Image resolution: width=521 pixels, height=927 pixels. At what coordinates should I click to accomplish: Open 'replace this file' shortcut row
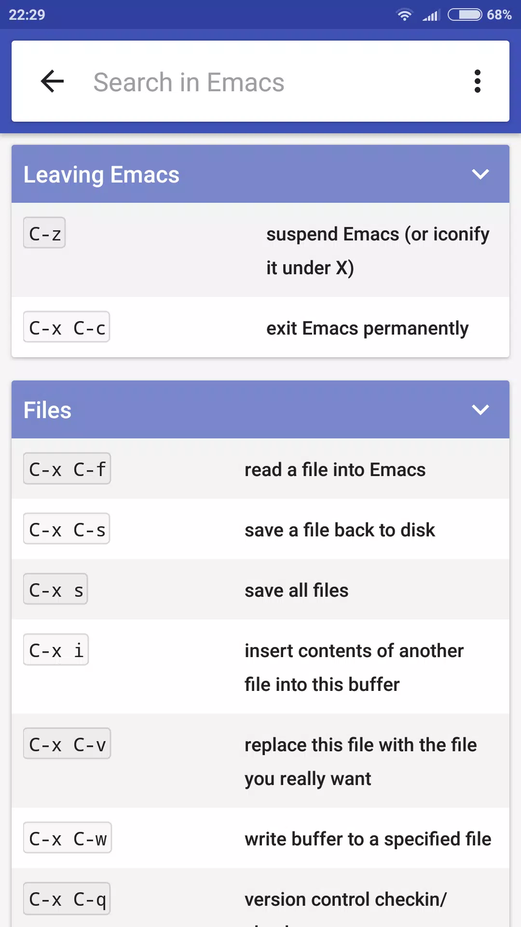pyautogui.click(x=260, y=760)
